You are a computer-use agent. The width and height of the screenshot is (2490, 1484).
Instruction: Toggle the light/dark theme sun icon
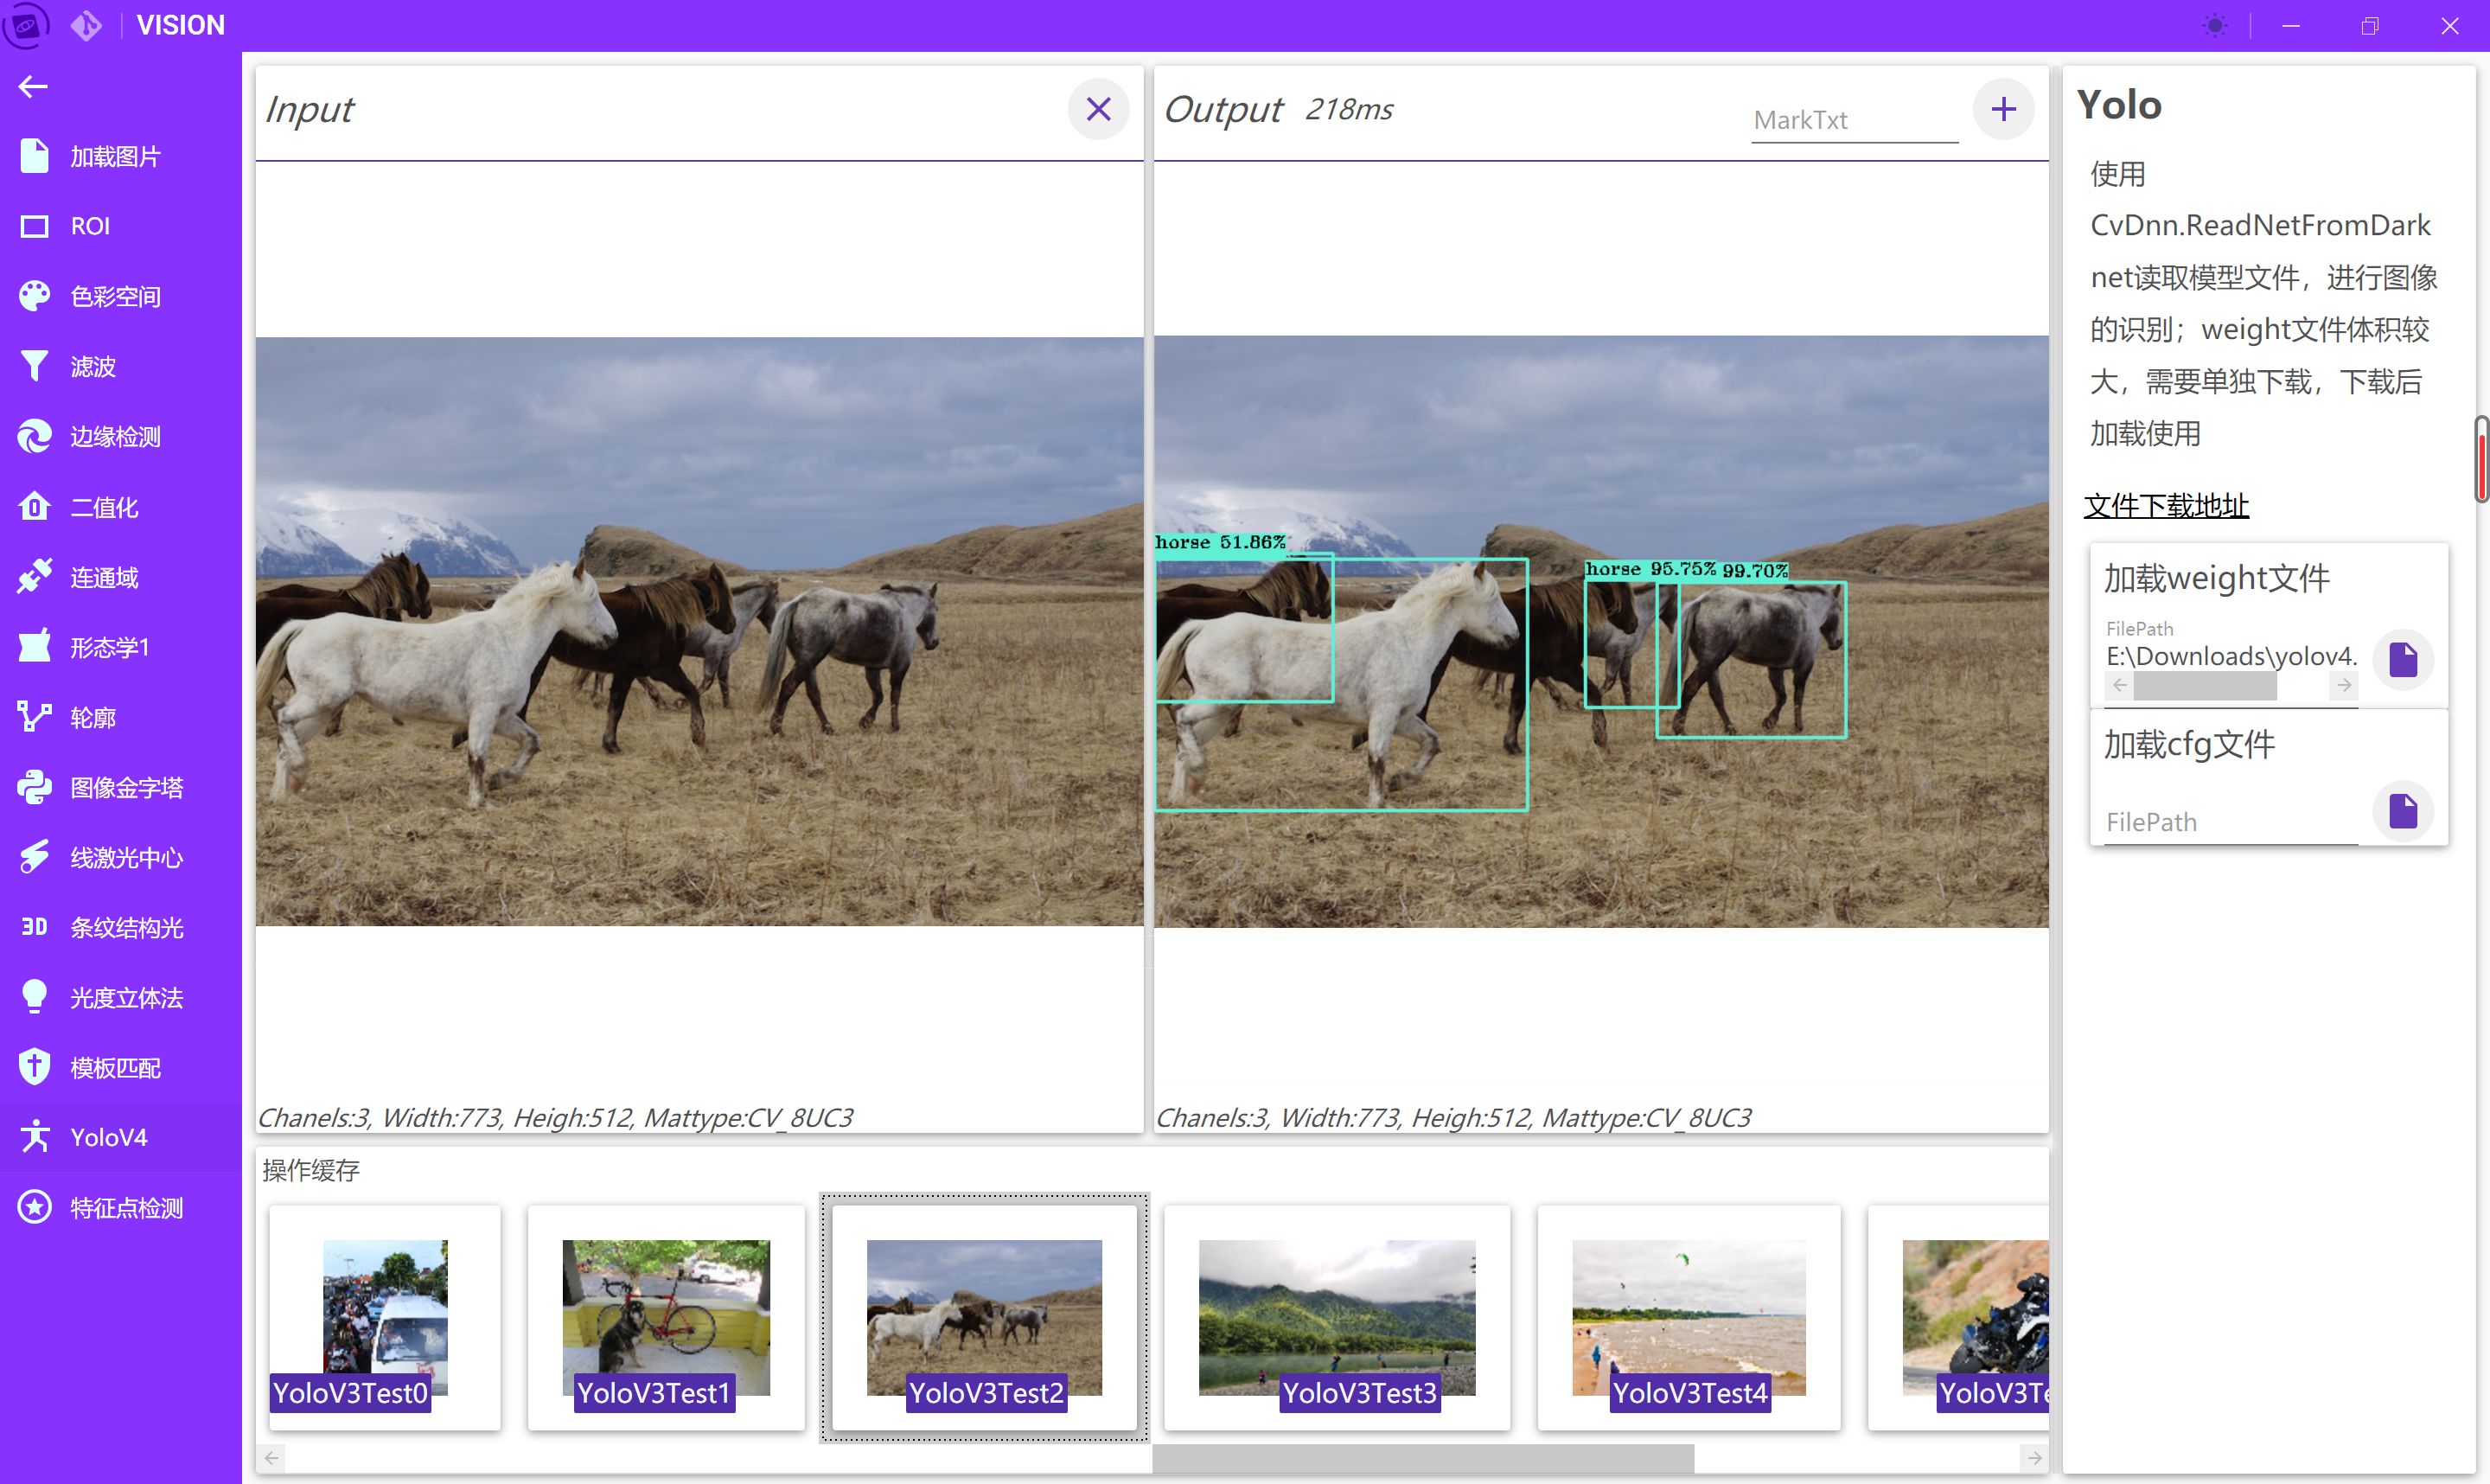pyautogui.click(x=2214, y=26)
